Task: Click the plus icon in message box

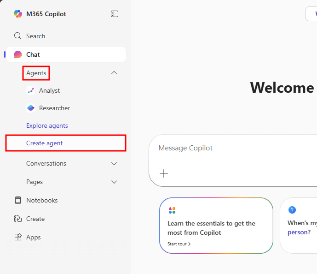Action: pos(164,173)
